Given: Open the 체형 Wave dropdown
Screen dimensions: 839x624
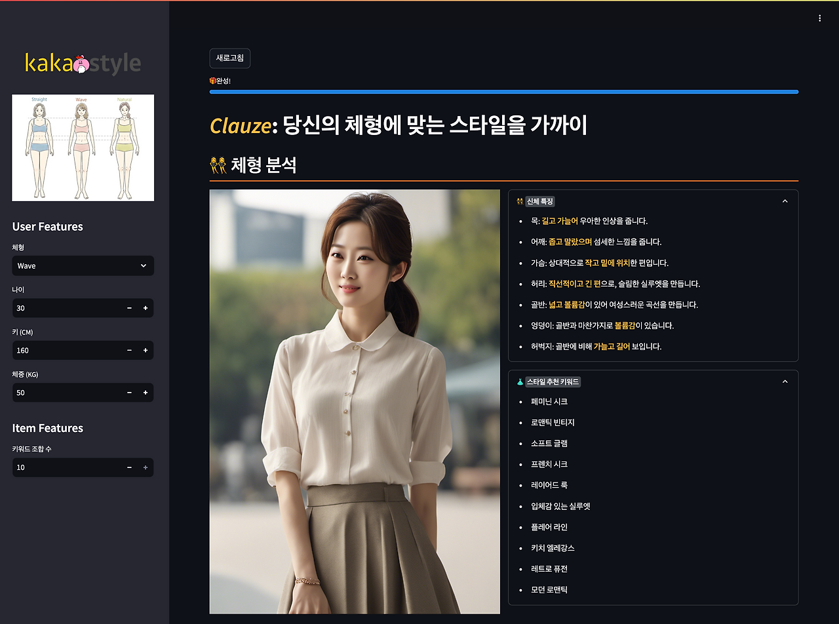Looking at the screenshot, I should click(83, 265).
